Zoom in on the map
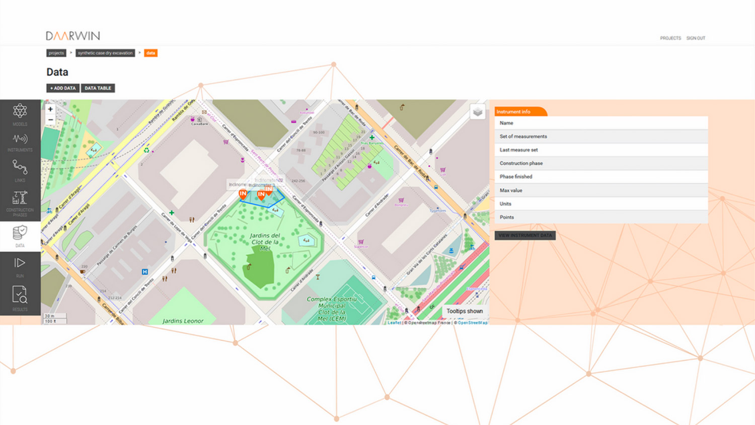This screenshot has width=755, height=425. point(50,109)
